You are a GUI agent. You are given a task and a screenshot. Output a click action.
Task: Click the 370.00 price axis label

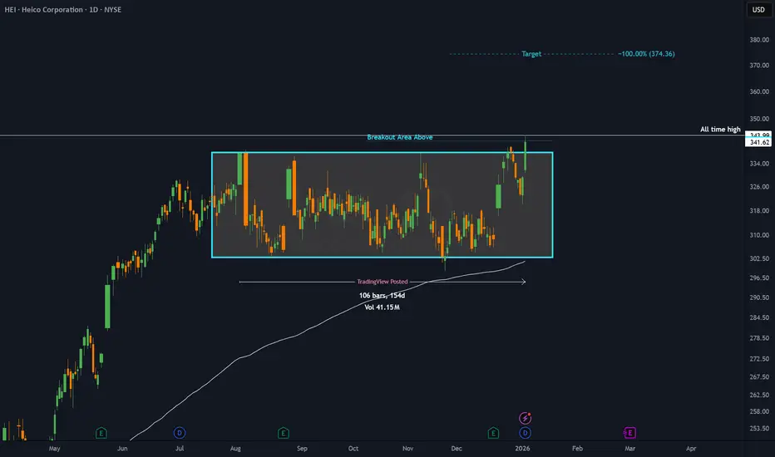759,65
